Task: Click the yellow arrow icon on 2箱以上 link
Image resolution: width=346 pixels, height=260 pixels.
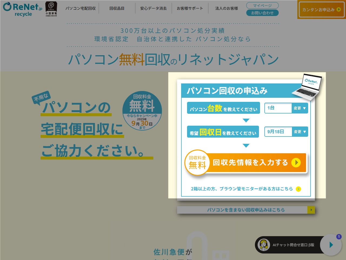Action: pos(298,189)
